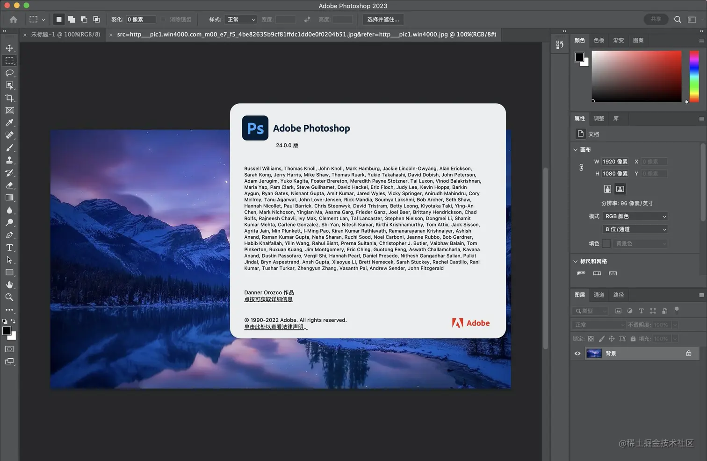Click the 选择并遮住 button
This screenshot has height=461, width=707.
[383, 20]
